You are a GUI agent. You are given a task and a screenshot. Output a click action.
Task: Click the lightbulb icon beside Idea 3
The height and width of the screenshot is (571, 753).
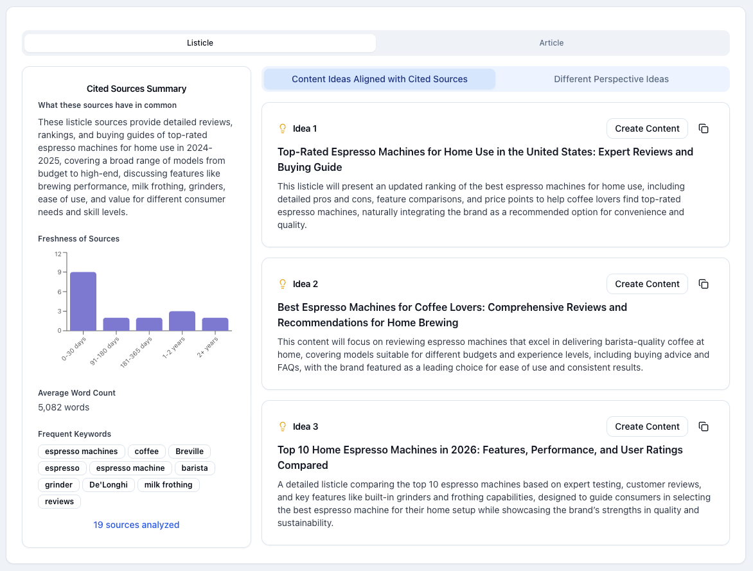282,426
